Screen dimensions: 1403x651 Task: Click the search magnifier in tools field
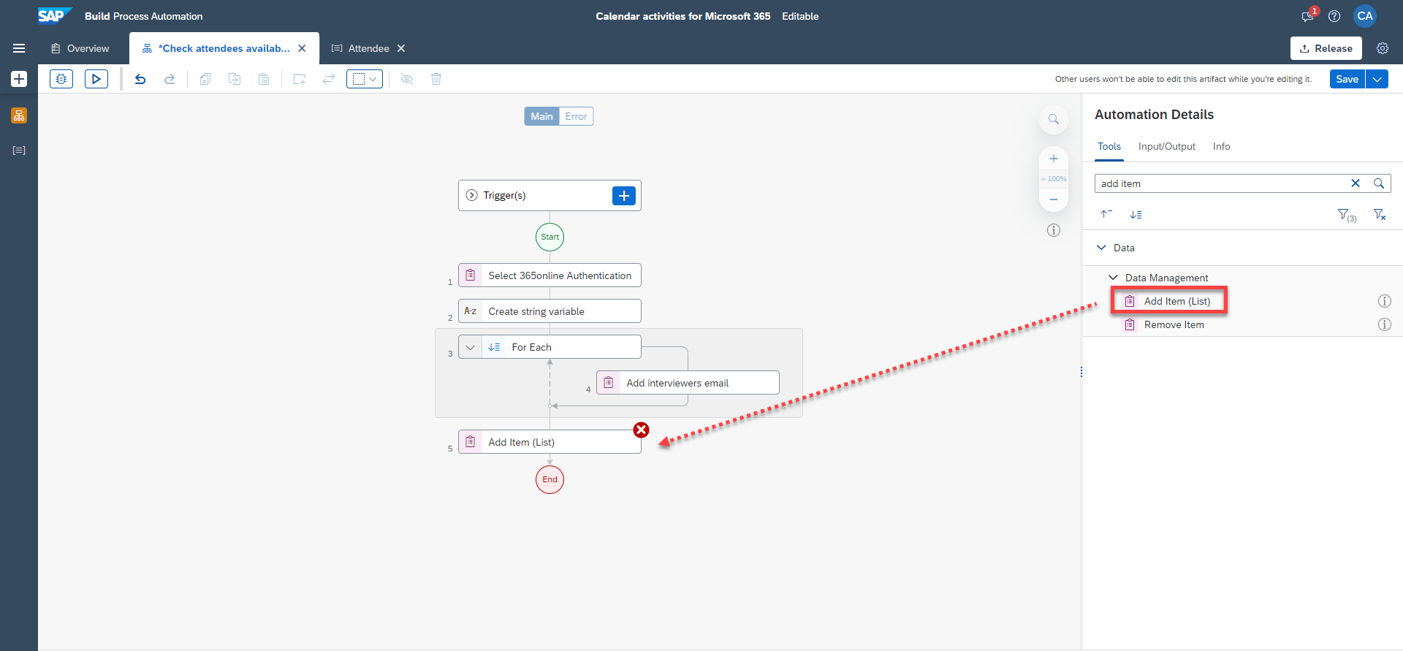(1379, 183)
